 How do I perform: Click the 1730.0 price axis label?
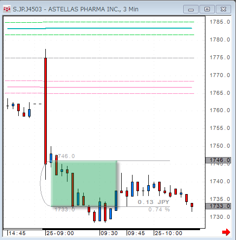pos(220,217)
